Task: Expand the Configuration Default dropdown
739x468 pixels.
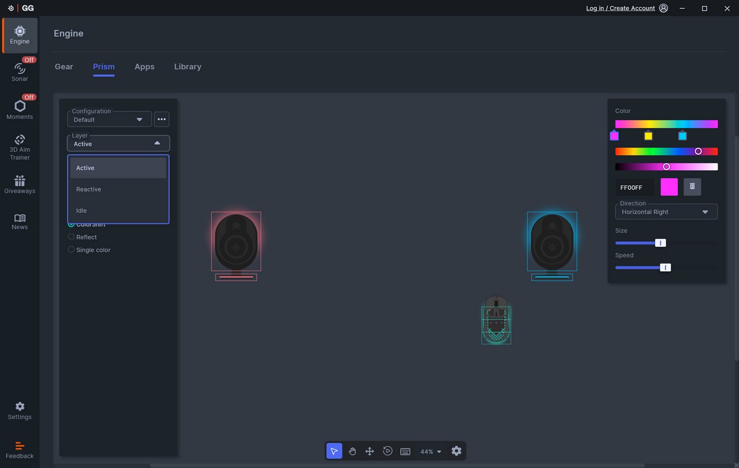Action: [x=110, y=119]
